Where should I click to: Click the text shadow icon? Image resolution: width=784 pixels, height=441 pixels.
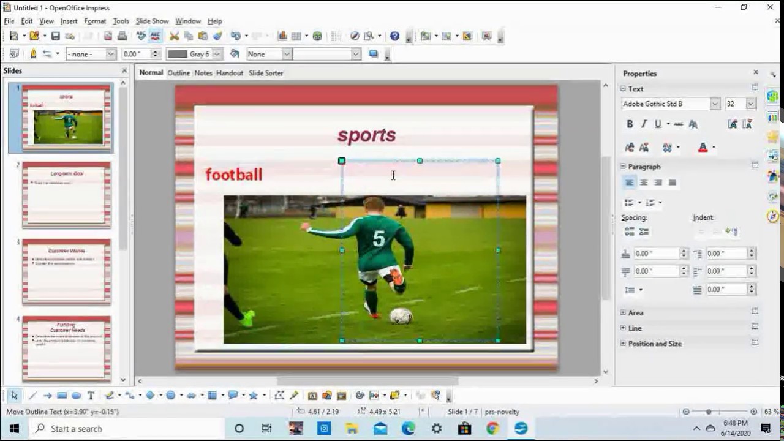pyautogui.click(x=693, y=124)
